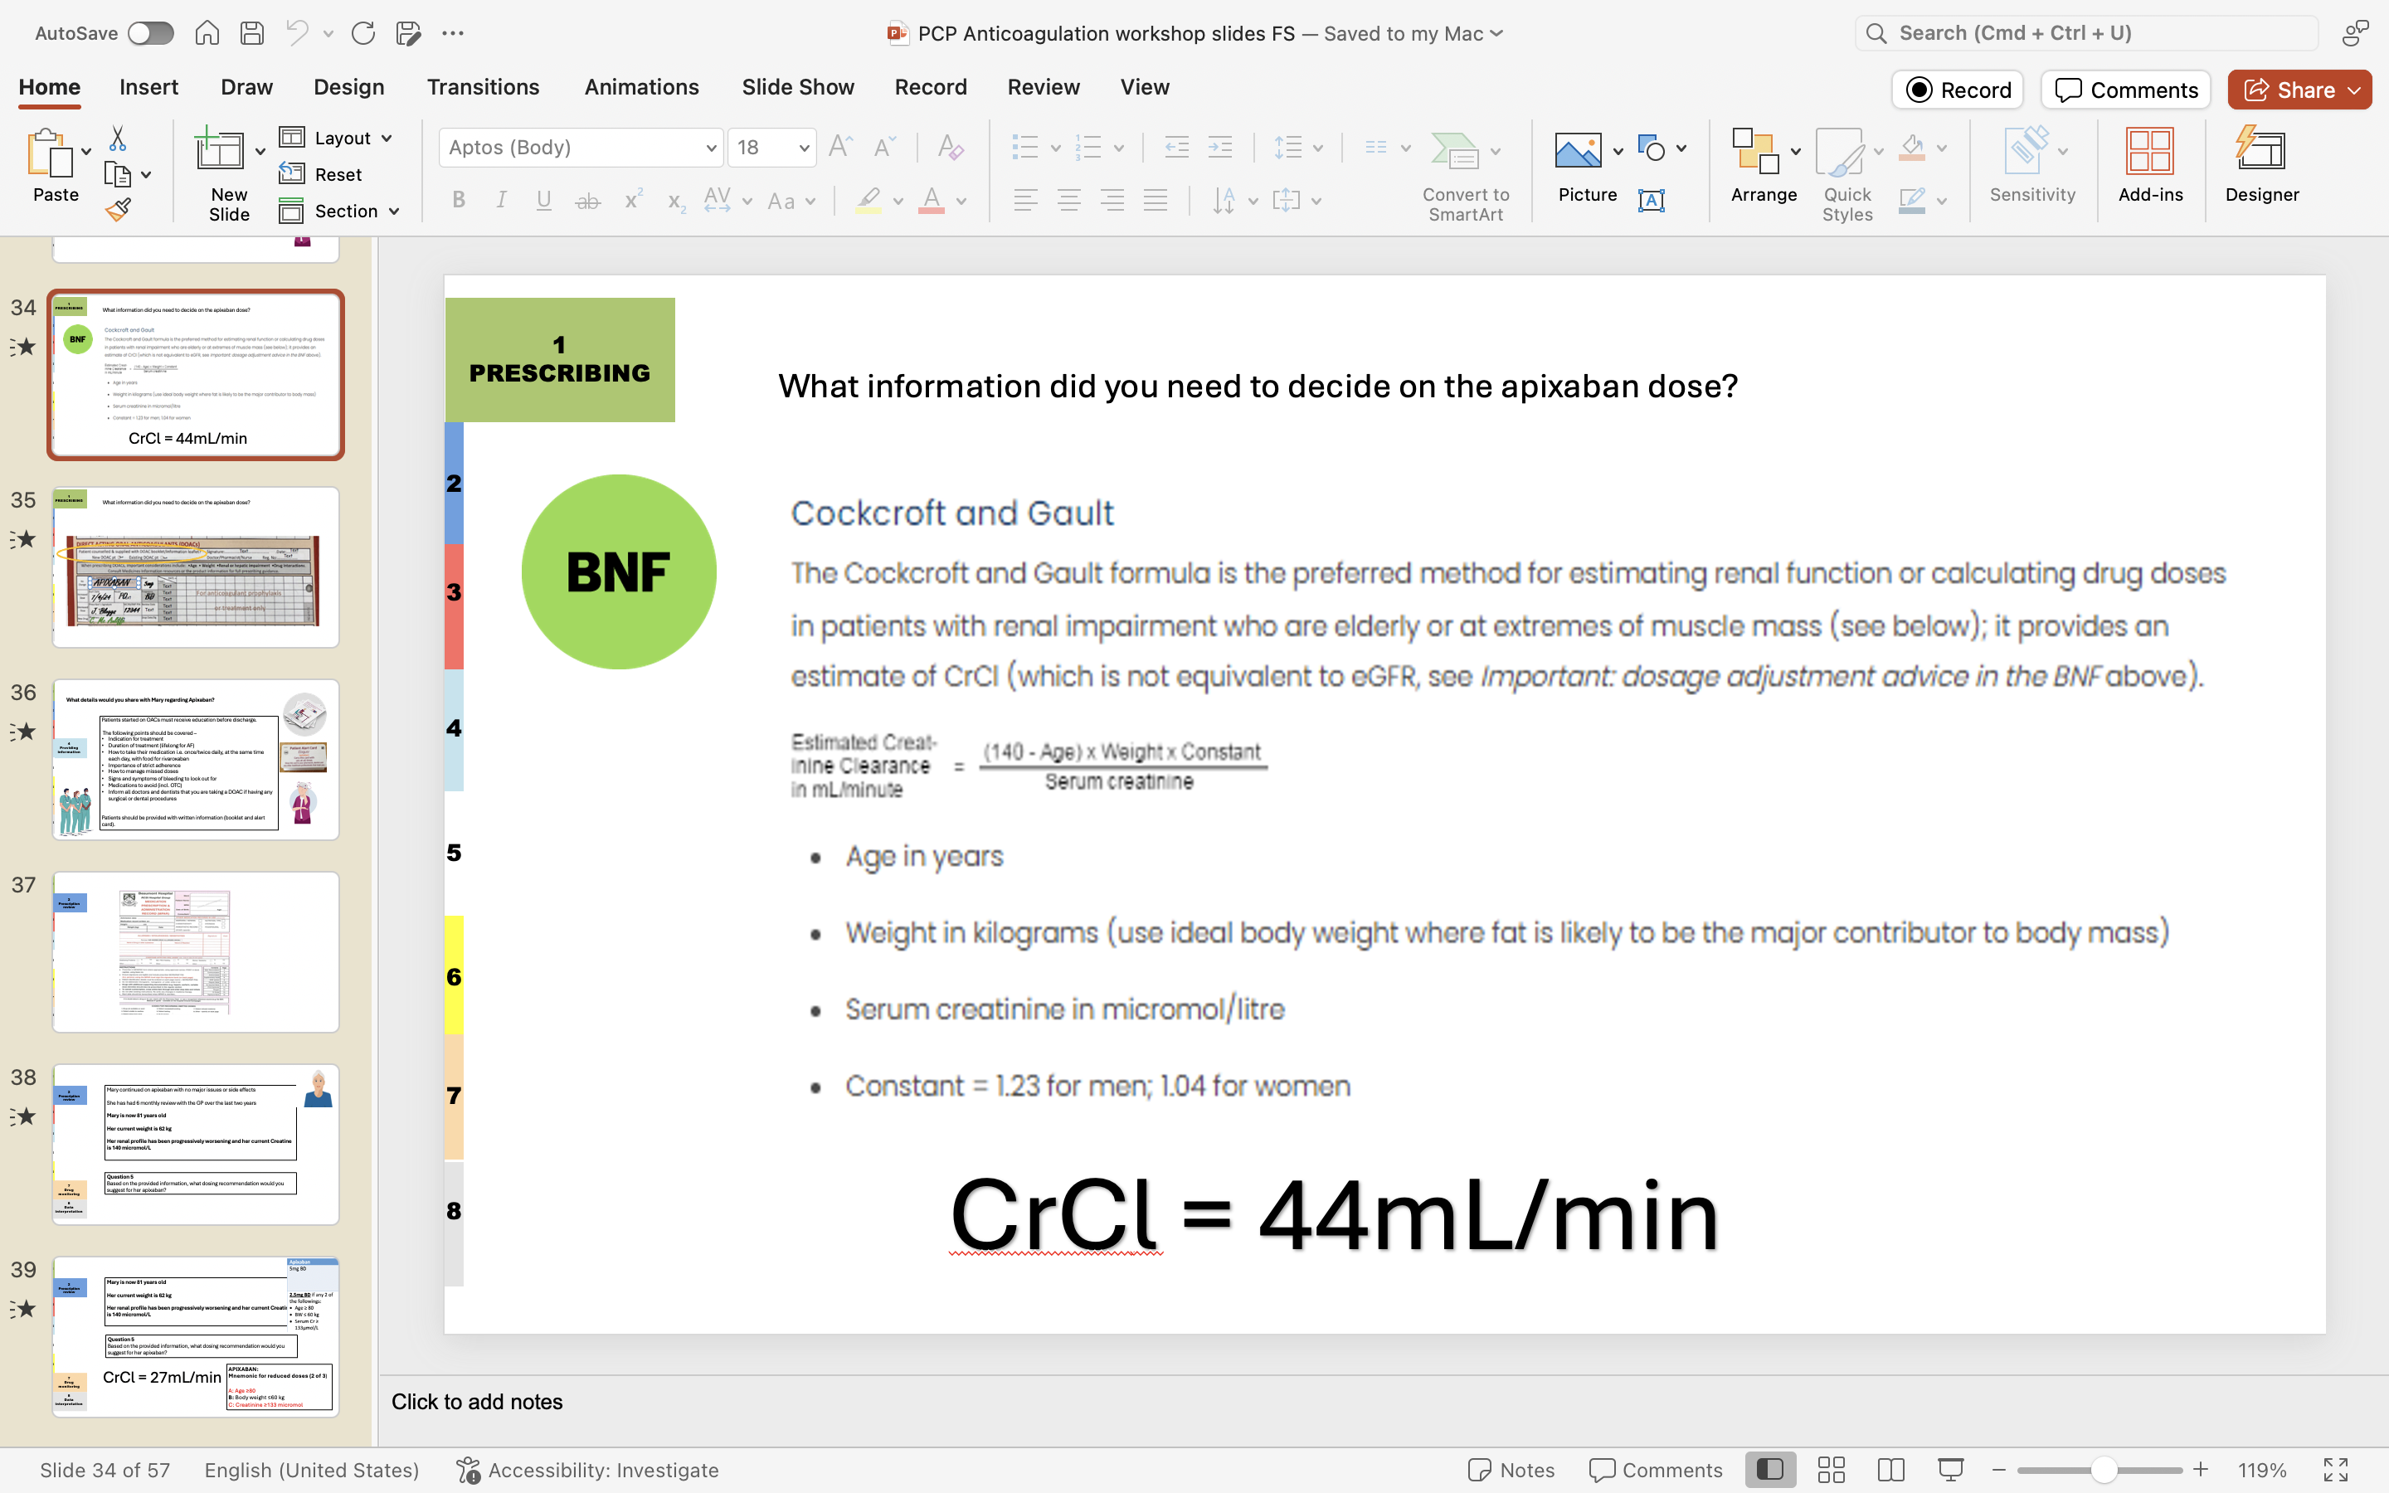
Task: Open the Designer icon
Action: click(x=2260, y=151)
